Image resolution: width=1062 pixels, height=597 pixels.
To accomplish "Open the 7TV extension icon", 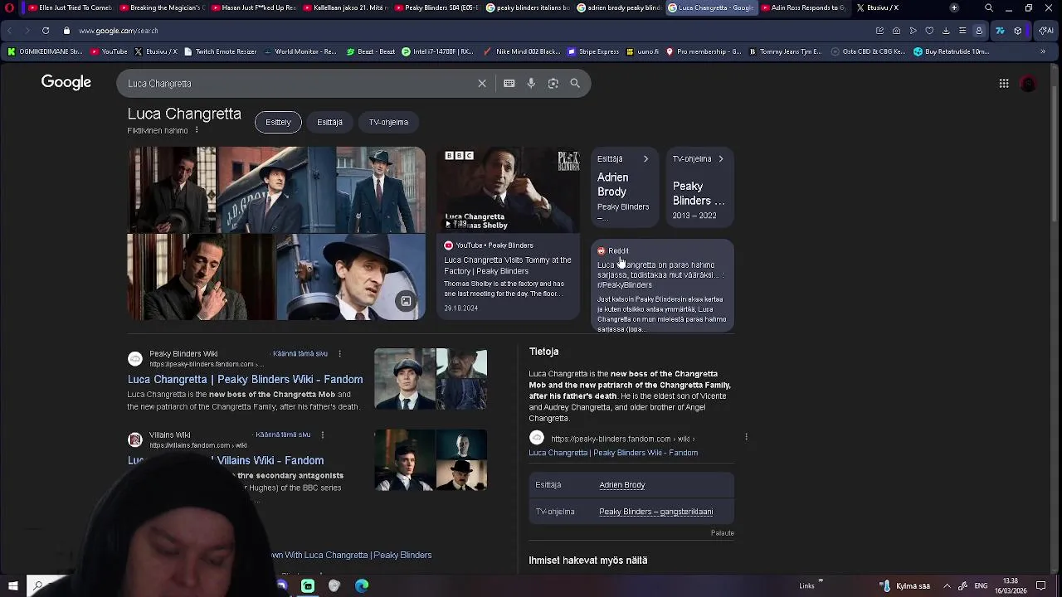I will tap(1000, 31).
